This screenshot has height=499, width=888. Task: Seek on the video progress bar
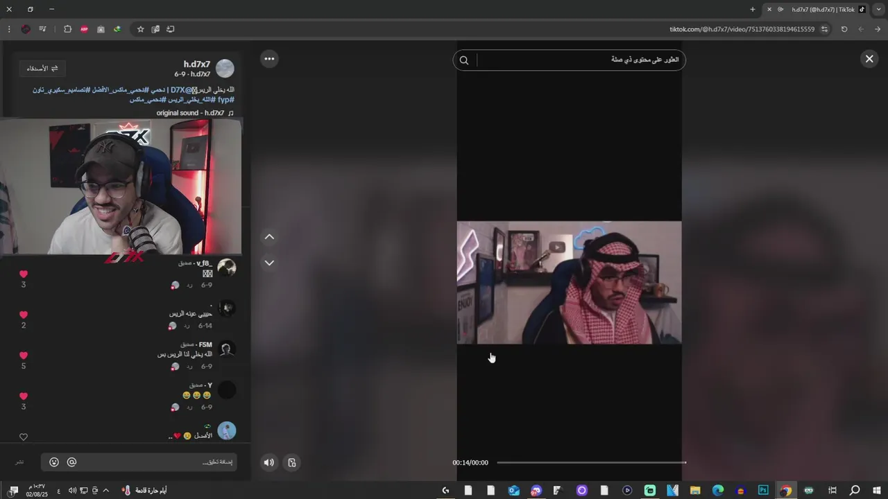(x=591, y=462)
